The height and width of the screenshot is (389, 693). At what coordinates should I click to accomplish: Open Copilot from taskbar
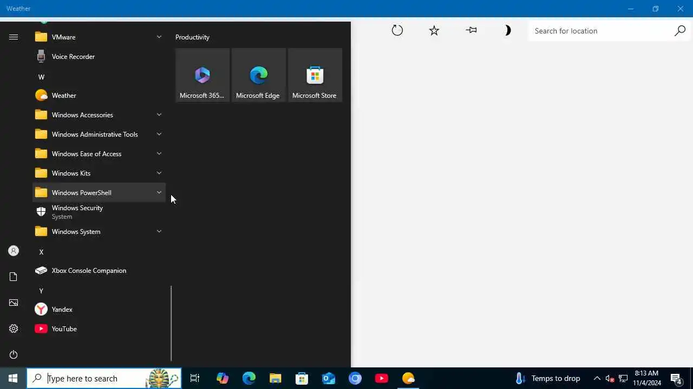(x=222, y=378)
